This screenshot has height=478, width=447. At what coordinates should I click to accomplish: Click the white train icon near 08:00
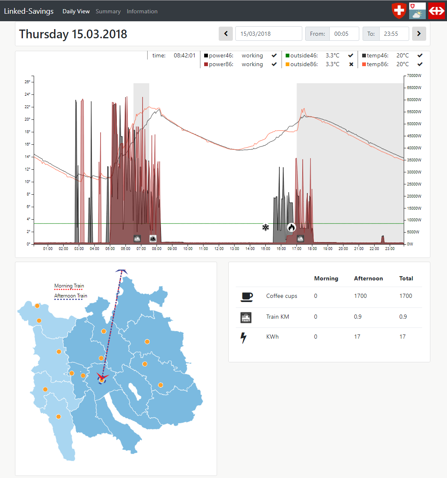[153, 238]
